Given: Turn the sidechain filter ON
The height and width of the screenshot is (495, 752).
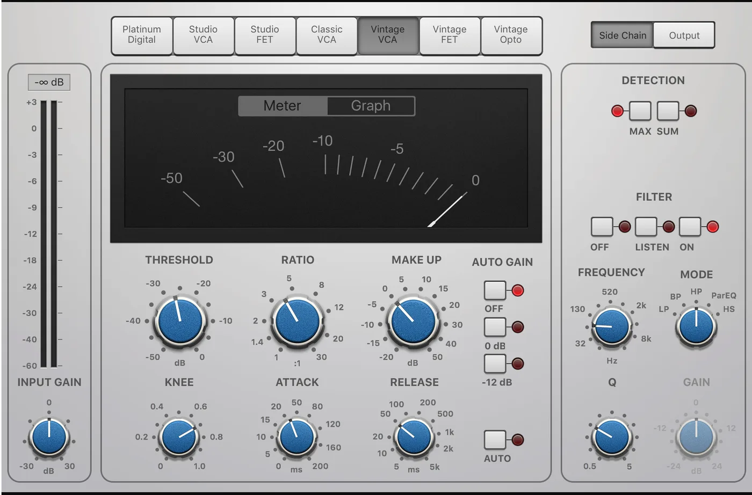Looking at the screenshot, I should 690,227.
